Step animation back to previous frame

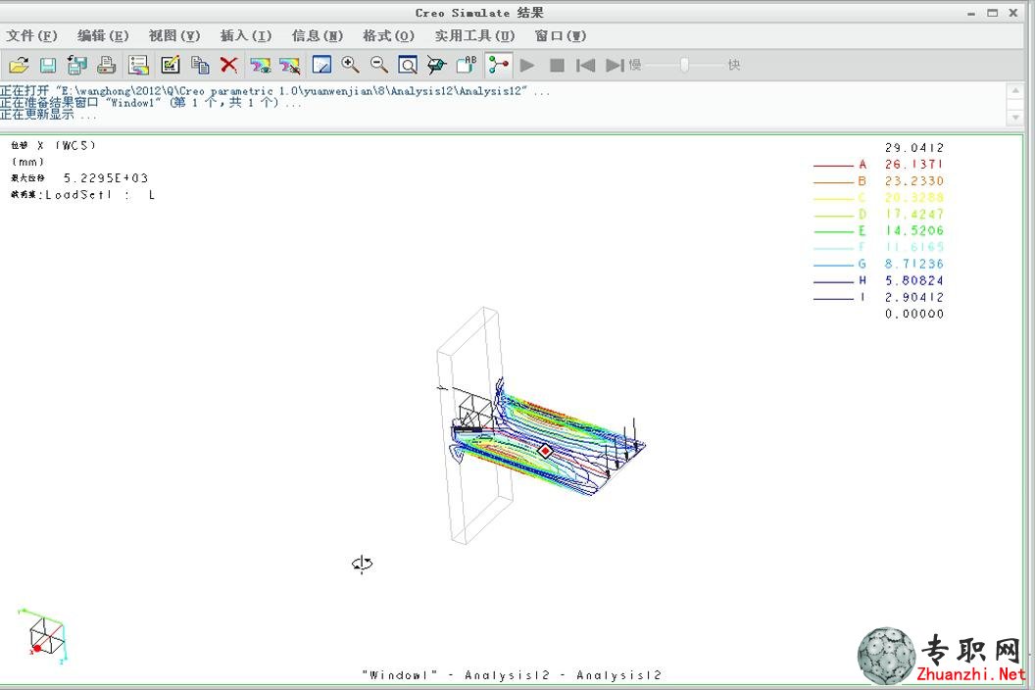click(x=585, y=65)
